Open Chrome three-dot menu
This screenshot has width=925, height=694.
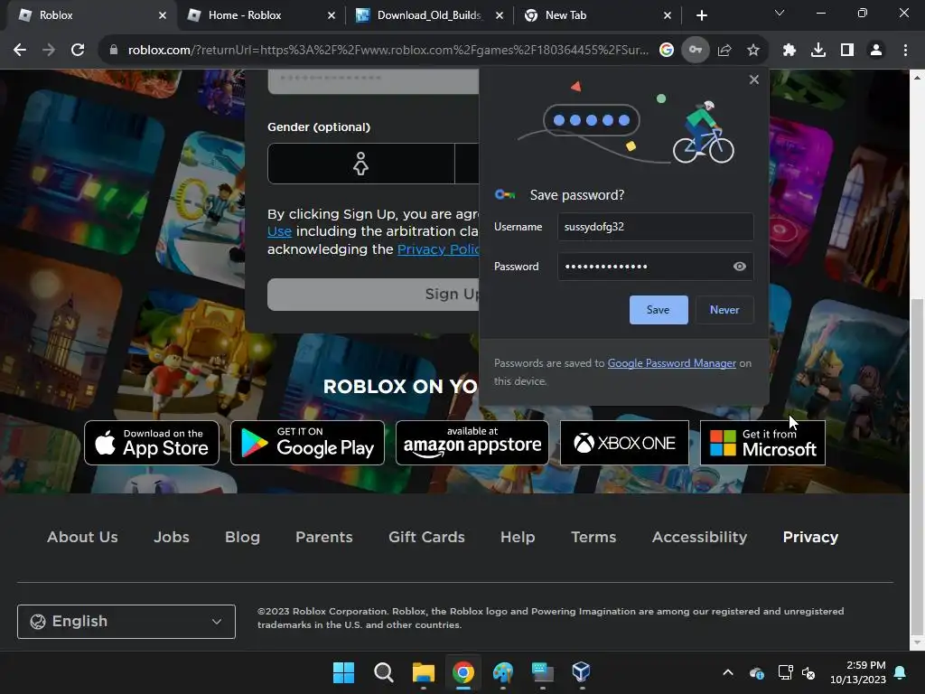click(905, 51)
